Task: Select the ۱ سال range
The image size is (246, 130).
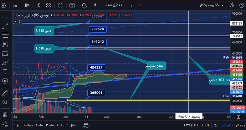Action: (x=71, y=125)
